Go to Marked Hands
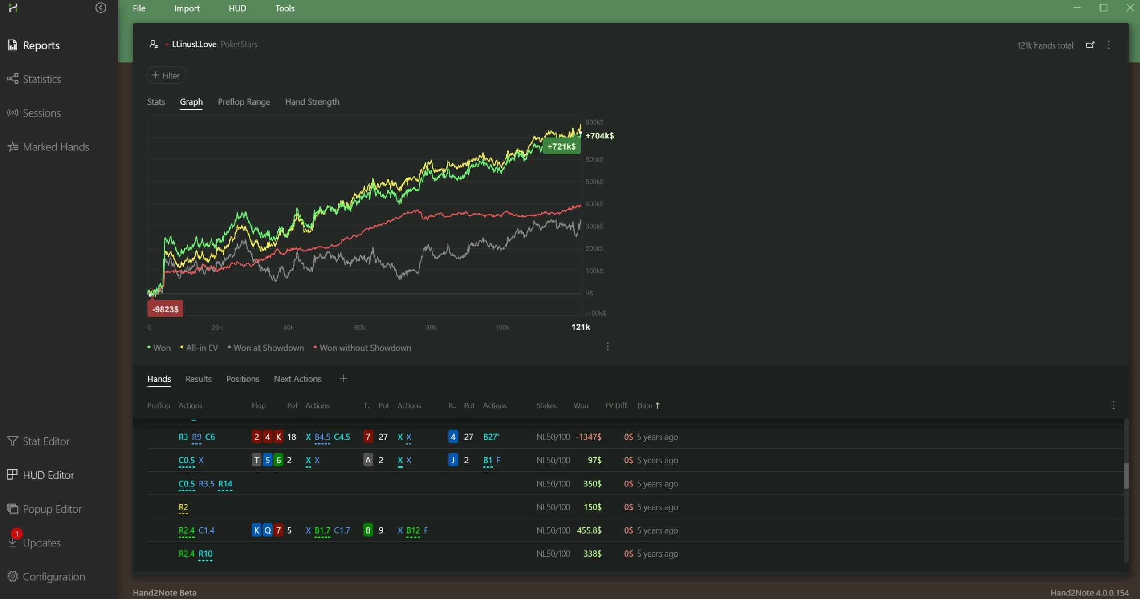This screenshot has width=1140, height=599. [56, 147]
